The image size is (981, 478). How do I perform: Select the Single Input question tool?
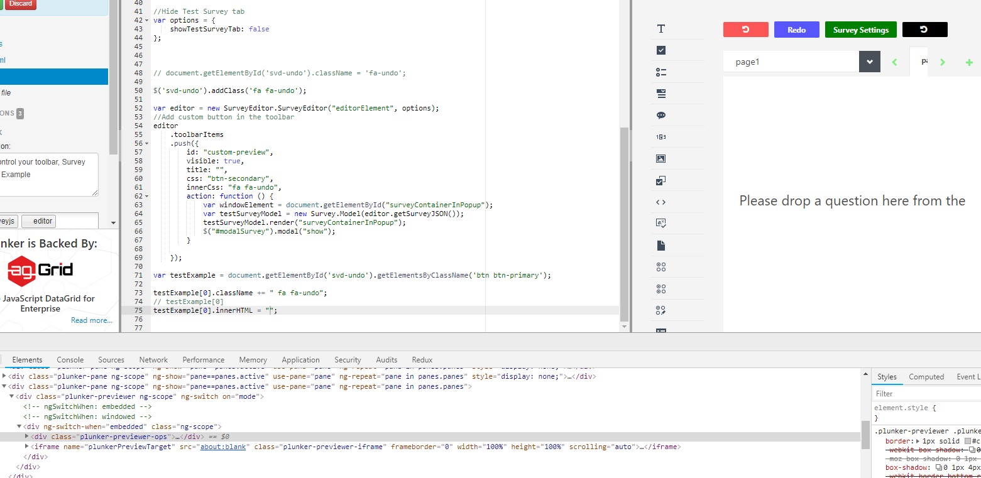tap(660, 28)
